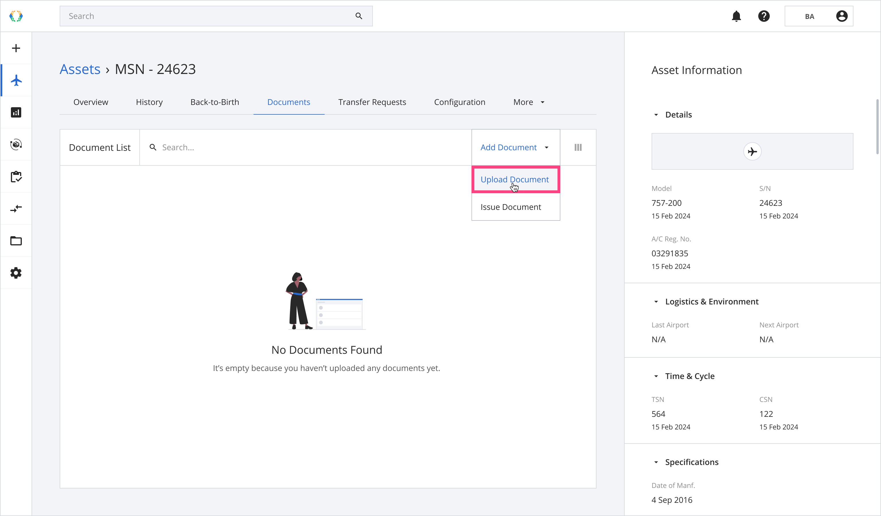Click the search icon in Document List
The height and width of the screenshot is (516, 881).
[x=153, y=147]
